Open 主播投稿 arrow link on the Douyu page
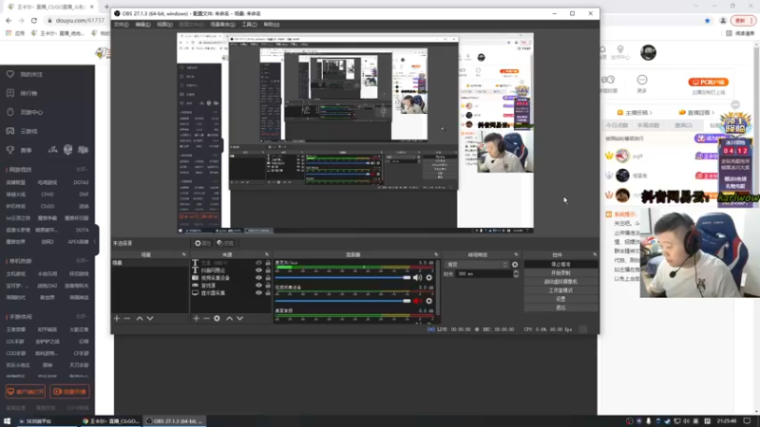 point(635,112)
